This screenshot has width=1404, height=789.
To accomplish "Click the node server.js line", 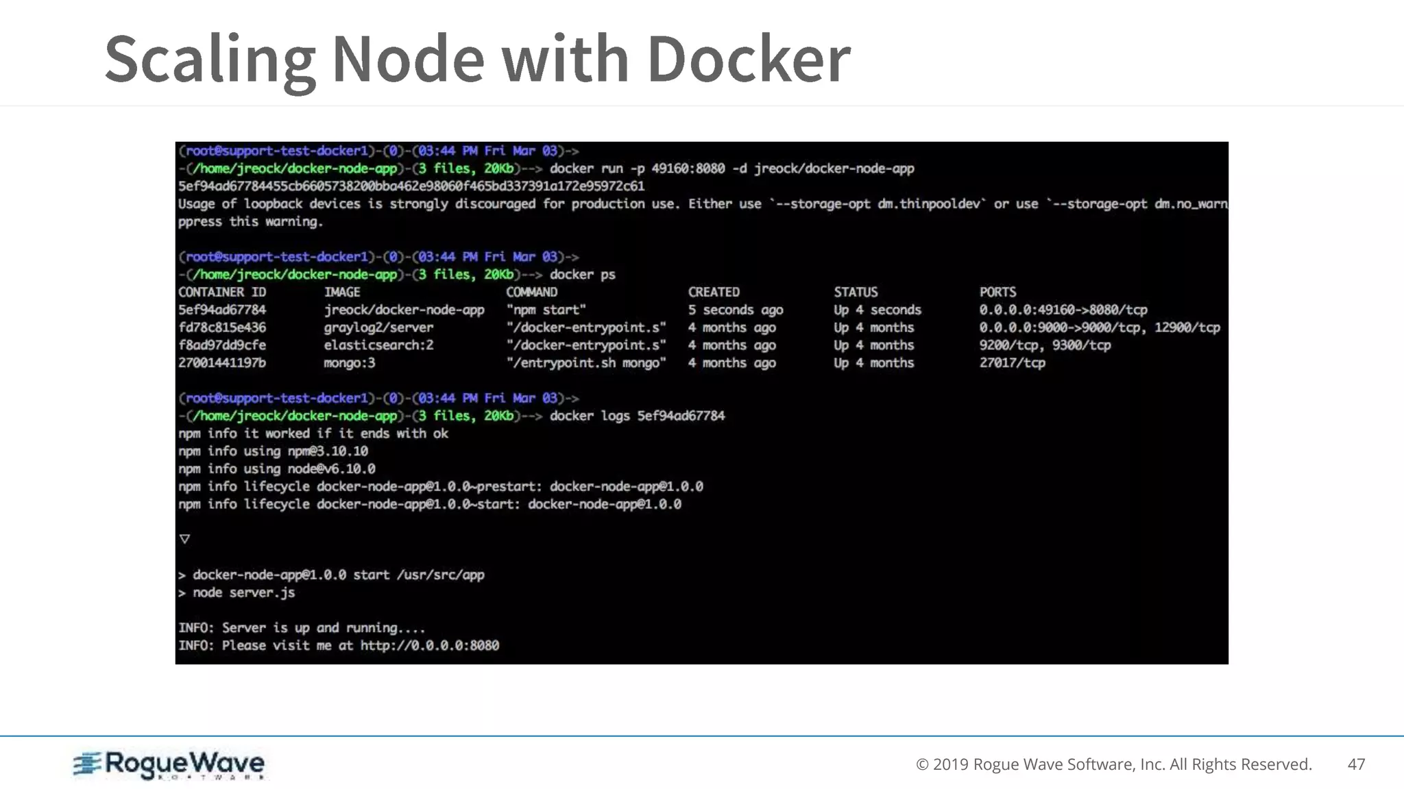I will tap(243, 592).
